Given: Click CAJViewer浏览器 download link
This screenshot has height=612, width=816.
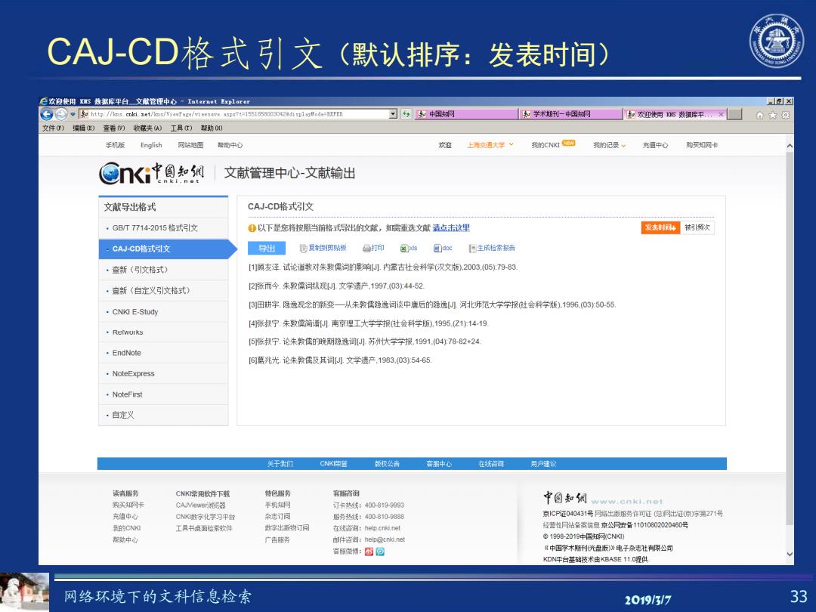Looking at the screenshot, I should pyautogui.click(x=201, y=505).
